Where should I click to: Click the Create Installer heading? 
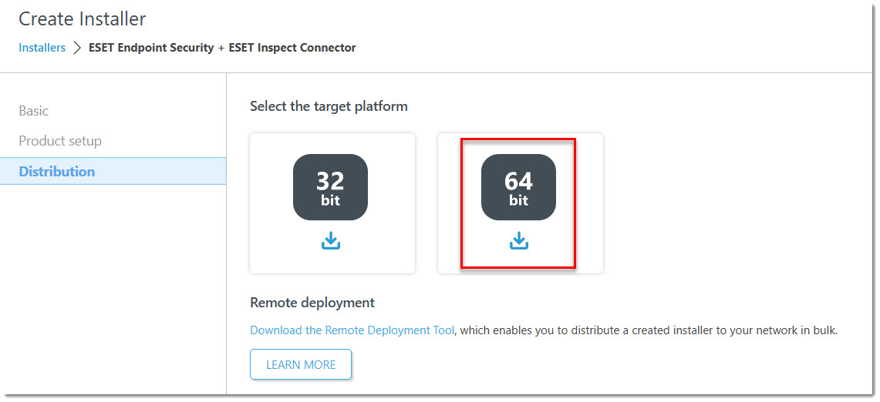(82, 19)
